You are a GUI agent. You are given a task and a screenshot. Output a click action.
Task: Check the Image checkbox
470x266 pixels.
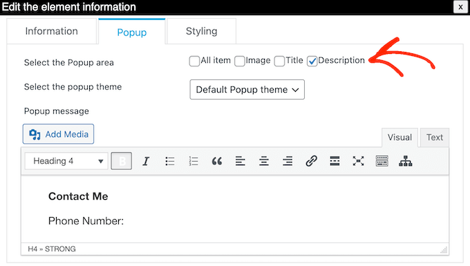click(240, 61)
